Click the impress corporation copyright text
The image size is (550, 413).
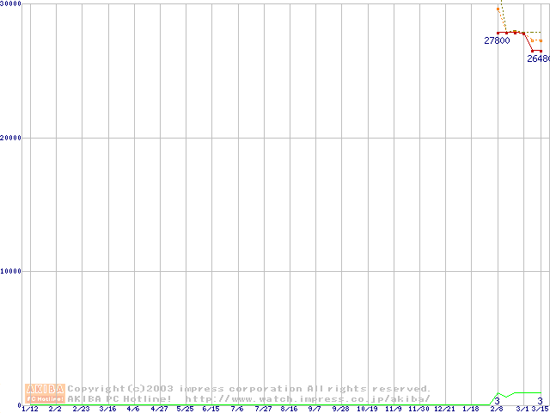coord(249,389)
